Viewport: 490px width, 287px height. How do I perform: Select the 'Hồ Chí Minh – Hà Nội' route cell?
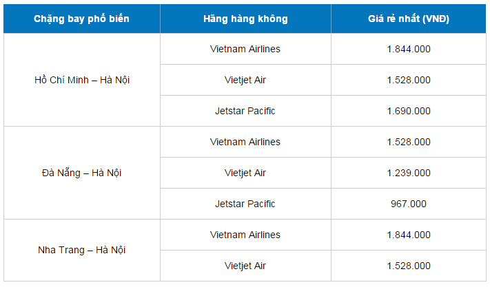click(x=82, y=80)
